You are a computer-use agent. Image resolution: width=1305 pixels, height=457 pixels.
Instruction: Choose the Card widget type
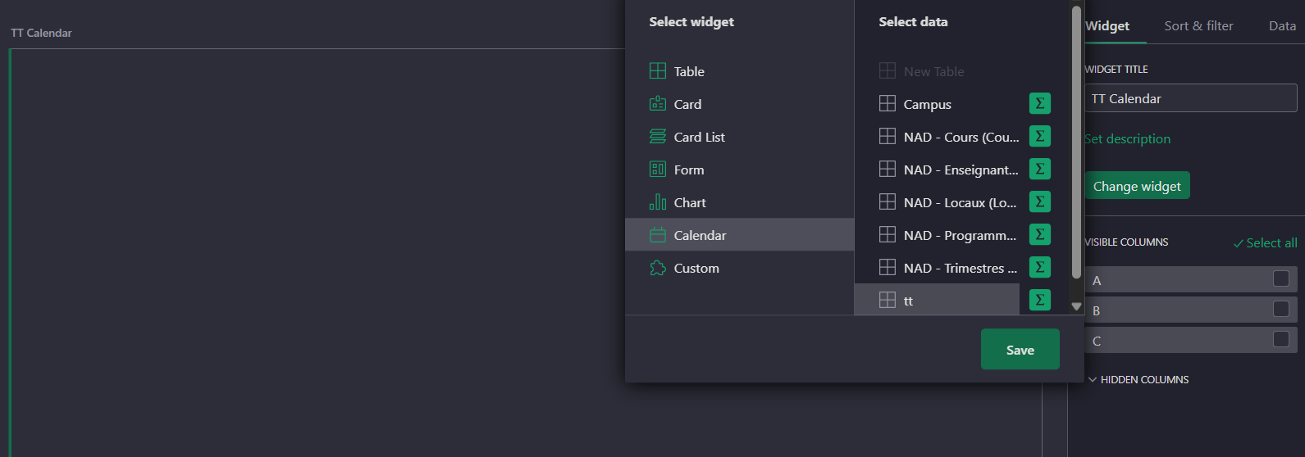pyautogui.click(x=687, y=104)
